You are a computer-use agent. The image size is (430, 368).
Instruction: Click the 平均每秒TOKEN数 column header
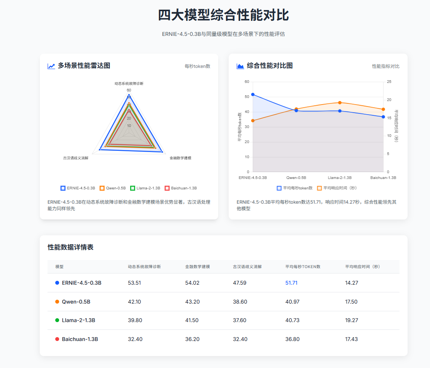click(303, 267)
